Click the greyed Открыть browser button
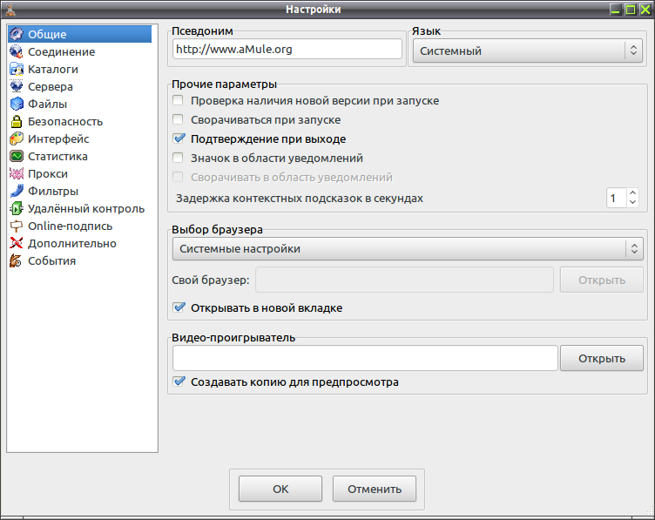The width and height of the screenshot is (655, 520). [x=602, y=280]
